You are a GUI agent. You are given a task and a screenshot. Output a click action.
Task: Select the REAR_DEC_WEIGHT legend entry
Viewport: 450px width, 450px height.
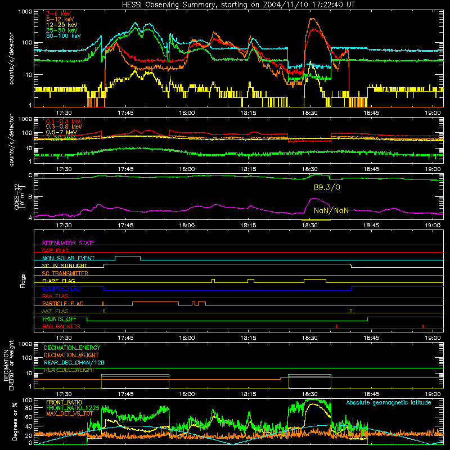[69, 370]
